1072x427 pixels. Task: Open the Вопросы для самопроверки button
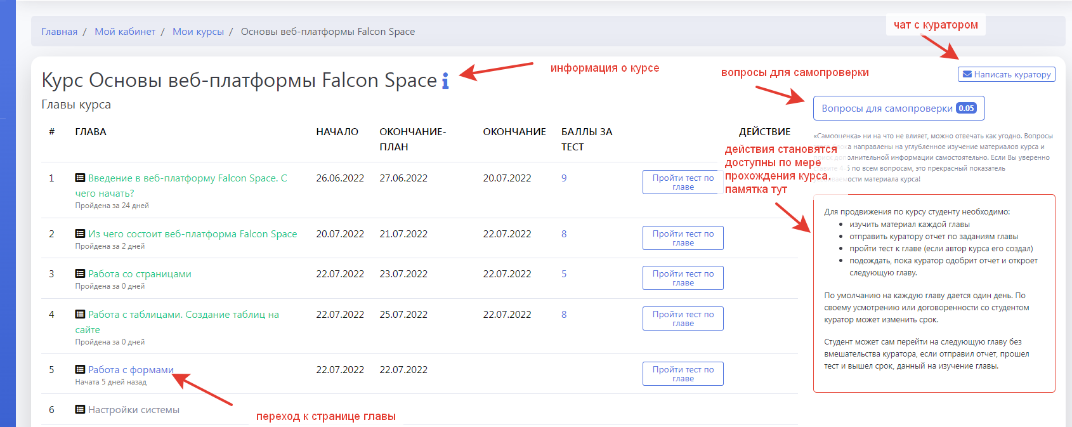[887, 108]
